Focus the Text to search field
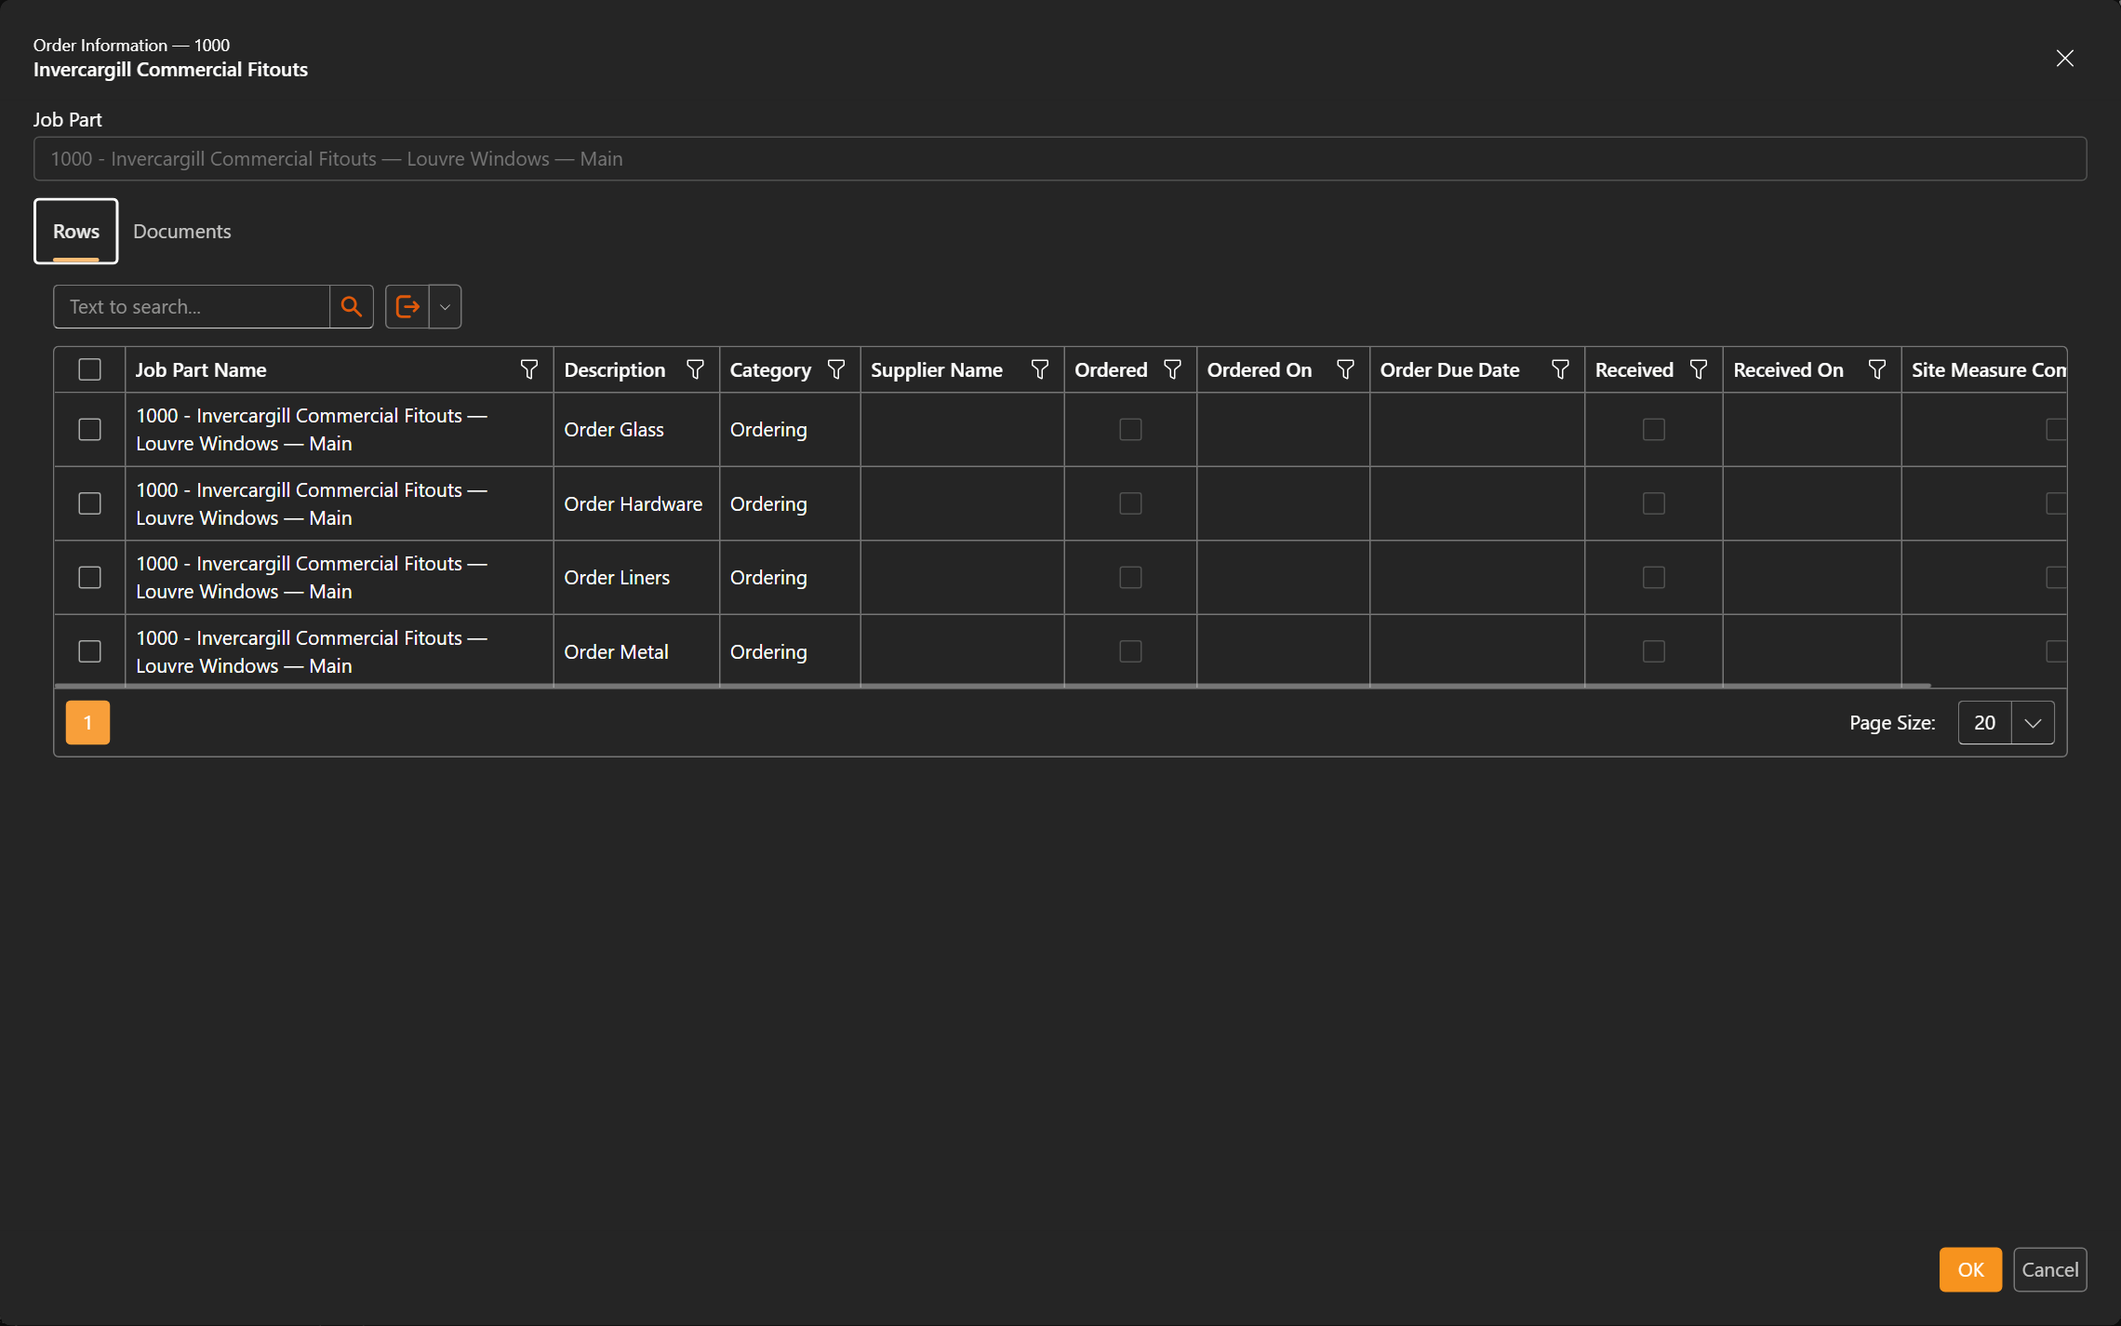The image size is (2121, 1326). point(192,306)
